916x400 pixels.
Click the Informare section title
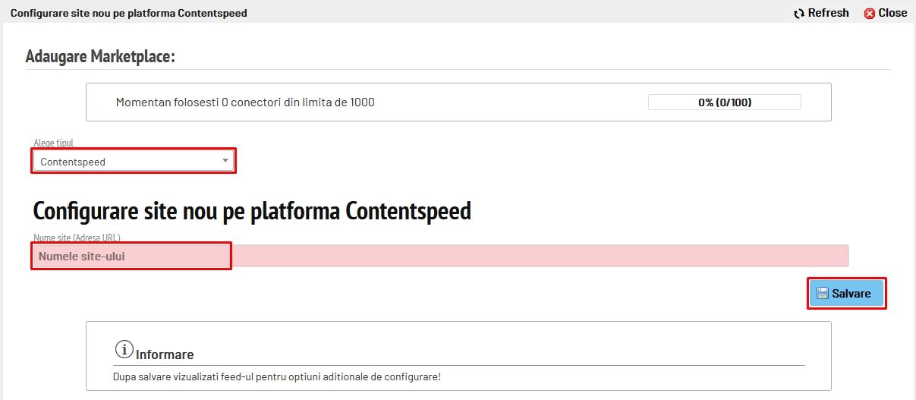click(165, 354)
